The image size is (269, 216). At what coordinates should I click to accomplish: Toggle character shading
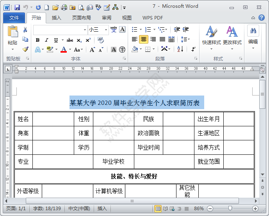pos(114,50)
